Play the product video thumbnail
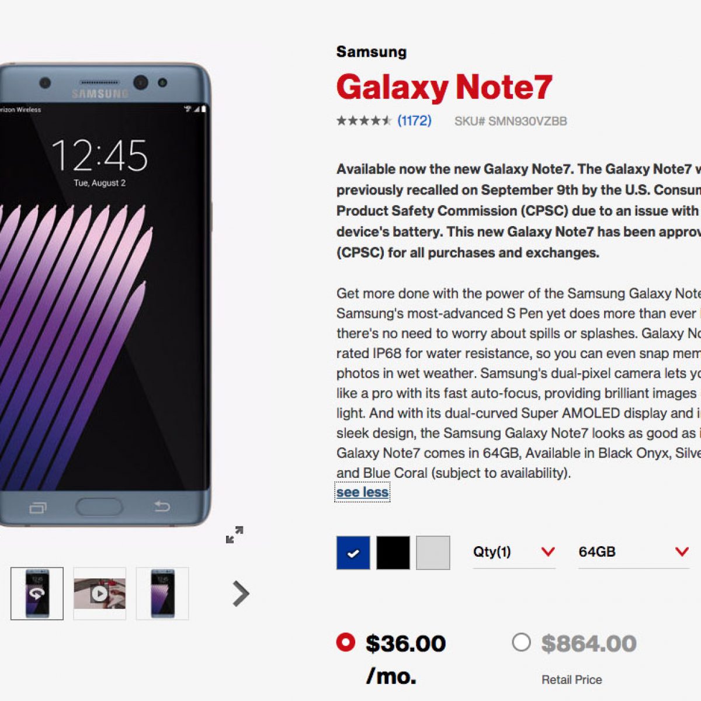701x701 pixels. pyautogui.click(x=99, y=594)
